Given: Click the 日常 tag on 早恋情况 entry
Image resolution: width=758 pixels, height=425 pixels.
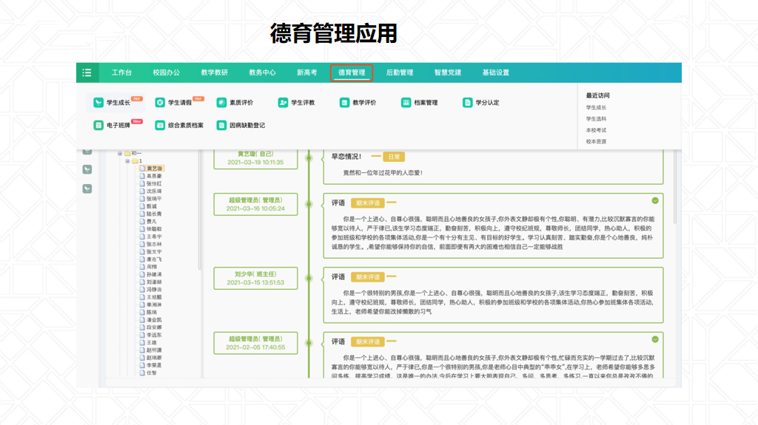Looking at the screenshot, I should coord(394,157).
